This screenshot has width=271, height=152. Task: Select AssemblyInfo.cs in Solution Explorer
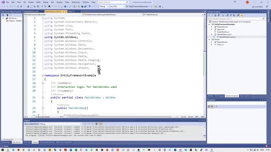click(223, 32)
